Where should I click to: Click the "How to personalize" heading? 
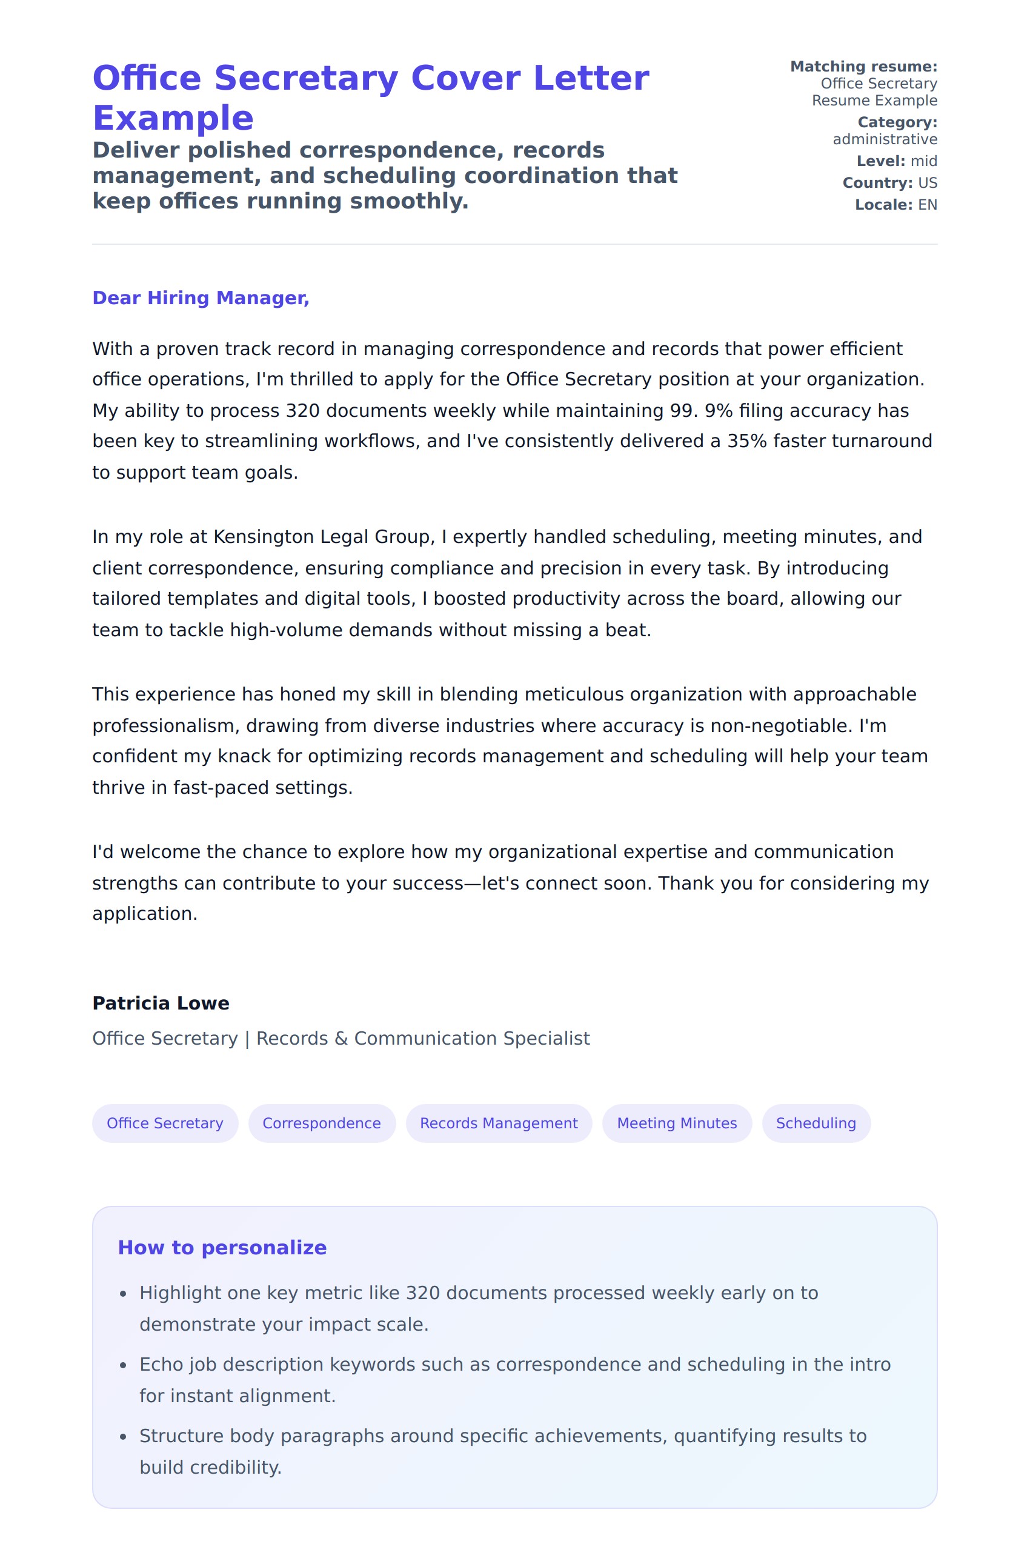(222, 1247)
